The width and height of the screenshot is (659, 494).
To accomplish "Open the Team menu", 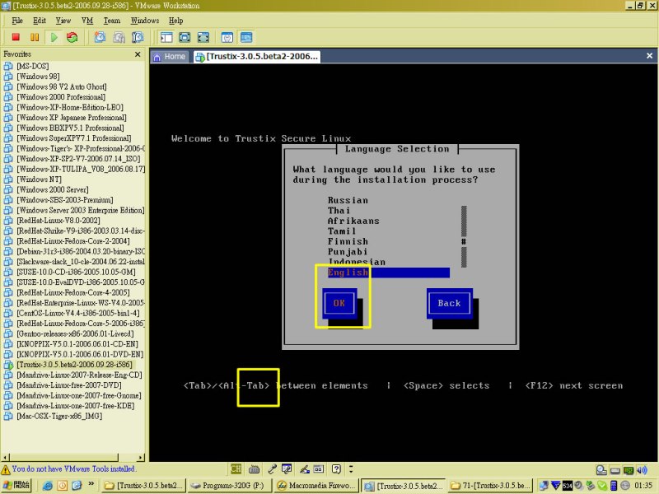I will (112, 21).
